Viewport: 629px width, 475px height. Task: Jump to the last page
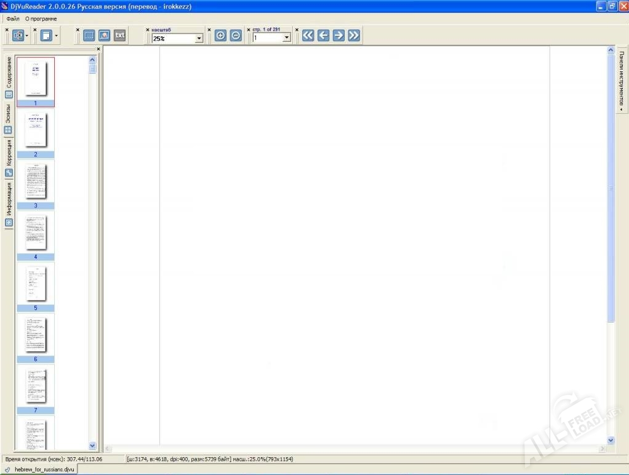(354, 36)
